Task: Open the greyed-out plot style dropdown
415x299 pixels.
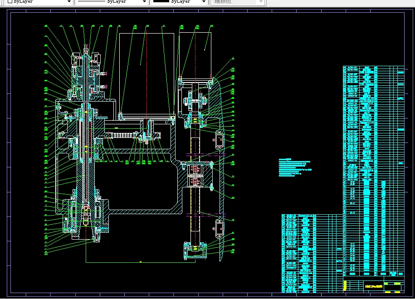Action: pos(238,2)
